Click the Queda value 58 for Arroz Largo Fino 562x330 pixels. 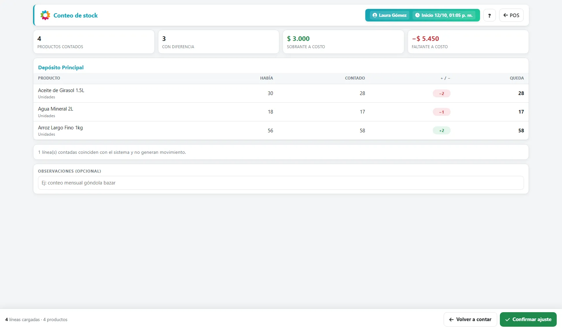(521, 131)
